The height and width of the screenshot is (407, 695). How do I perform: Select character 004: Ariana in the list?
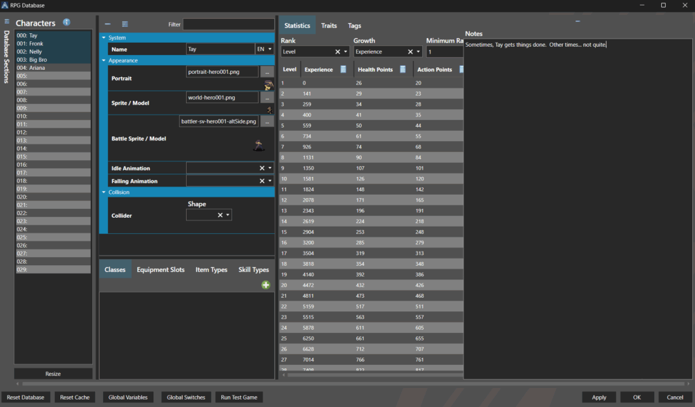tap(37, 68)
